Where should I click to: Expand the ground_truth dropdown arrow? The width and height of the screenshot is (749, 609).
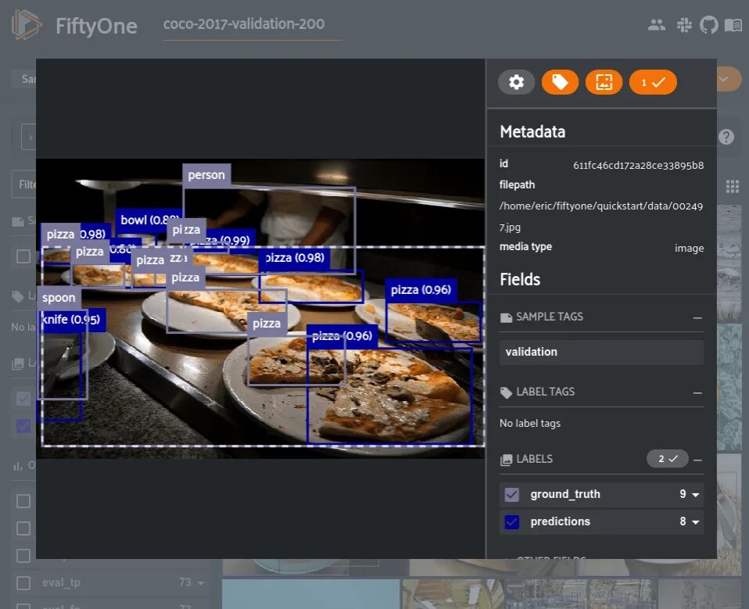click(x=696, y=495)
